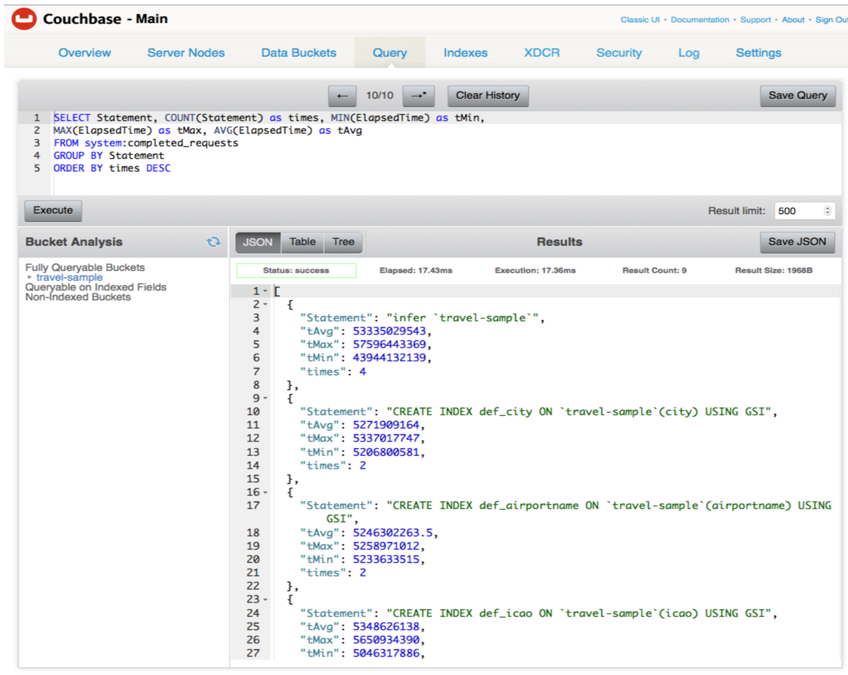The width and height of the screenshot is (848, 675).
Task: Open the XDCR tab
Action: coord(542,53)
